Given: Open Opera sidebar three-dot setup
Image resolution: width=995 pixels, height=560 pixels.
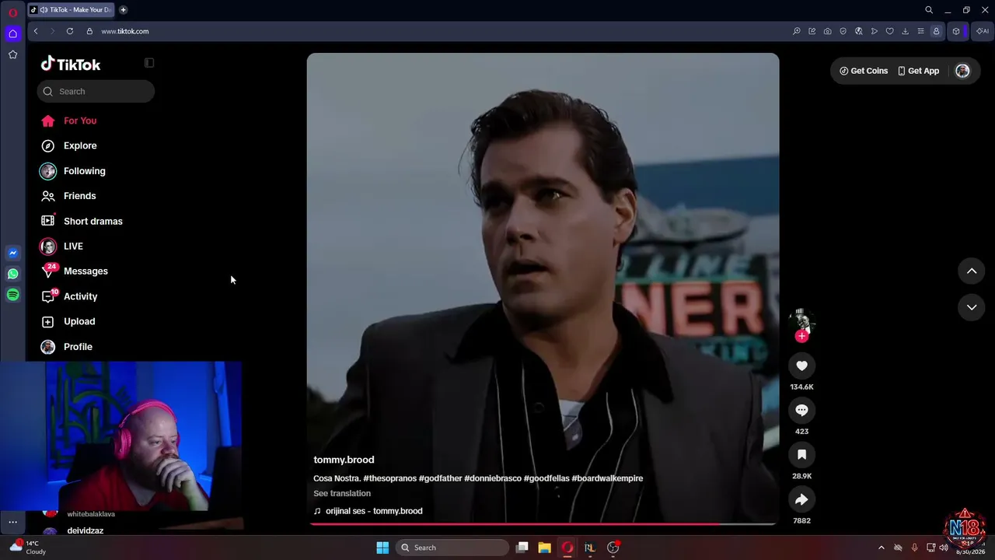Looking at the screenshot, I should [12, 522].
